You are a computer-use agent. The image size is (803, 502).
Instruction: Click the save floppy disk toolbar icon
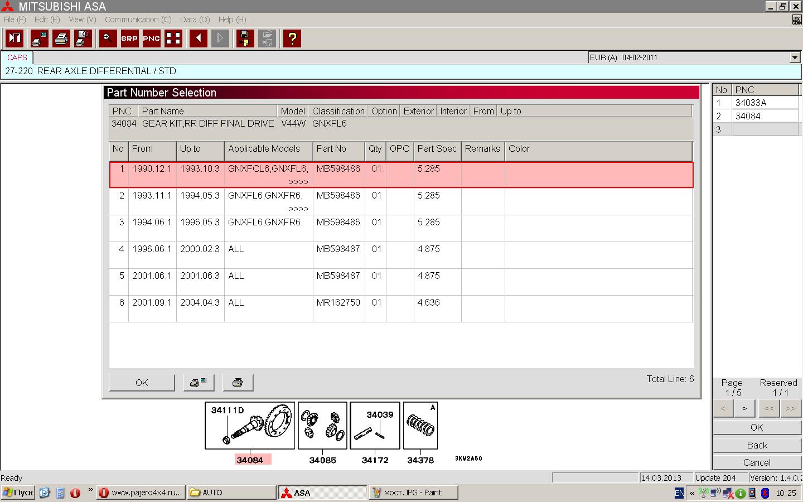point(245,38)
